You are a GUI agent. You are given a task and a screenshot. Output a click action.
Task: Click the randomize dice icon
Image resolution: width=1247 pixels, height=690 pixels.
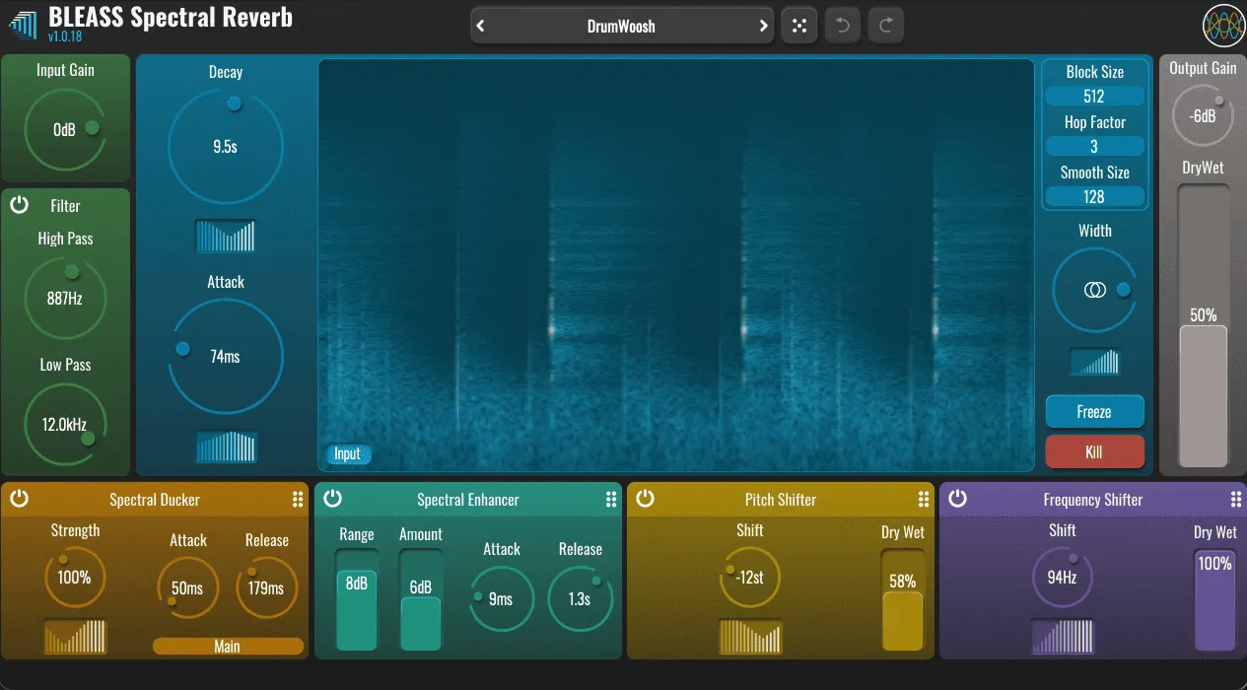[x=799, y=26]
